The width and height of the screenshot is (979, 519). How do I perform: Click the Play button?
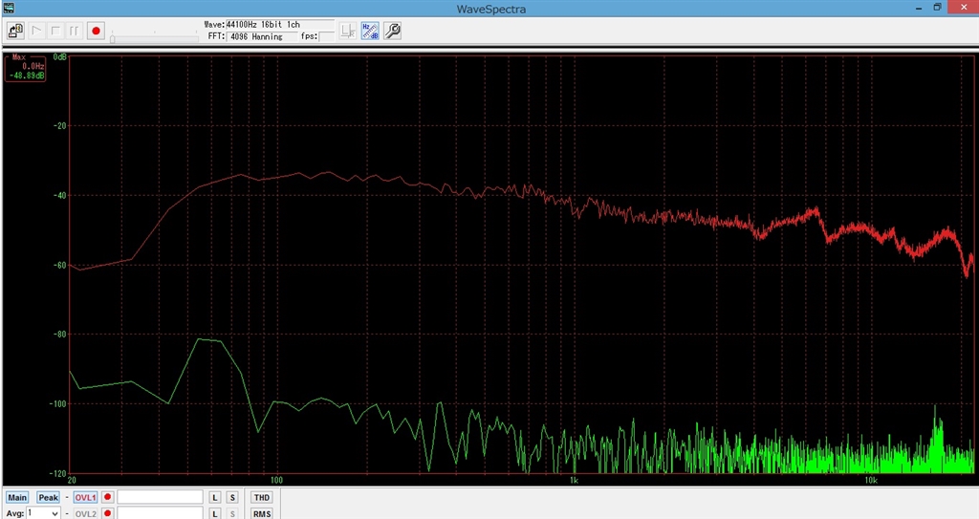pyautogui.click(x=37, y=31)
